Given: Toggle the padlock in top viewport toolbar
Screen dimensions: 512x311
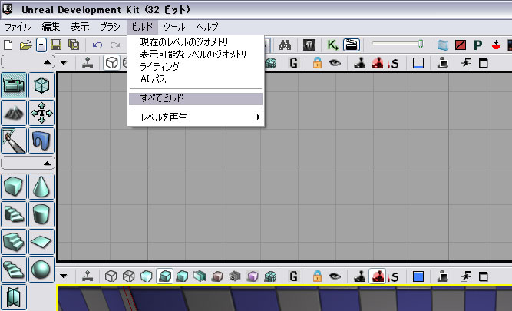Looking at the screenshot, I should 317,63.
